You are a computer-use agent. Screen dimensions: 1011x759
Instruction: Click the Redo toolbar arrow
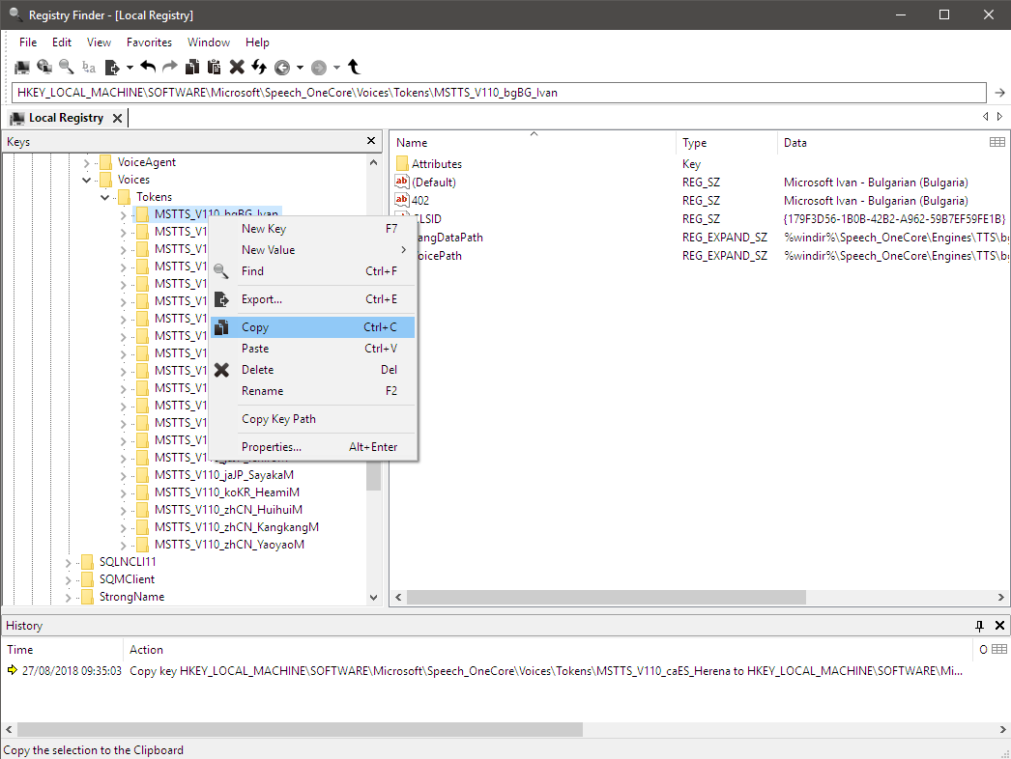(x=169, y=67)
